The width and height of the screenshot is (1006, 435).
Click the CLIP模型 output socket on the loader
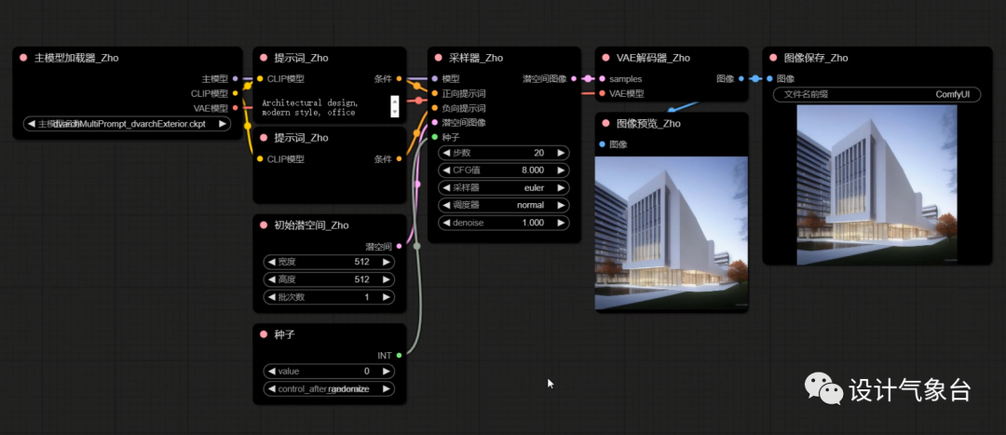point(236,94)
